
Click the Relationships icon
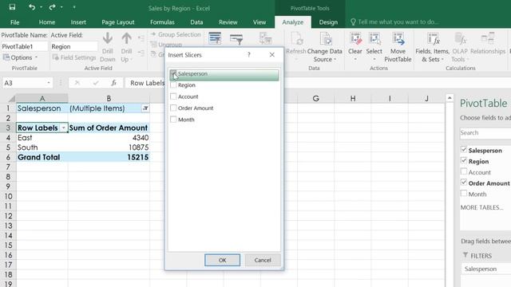(488, 38)
